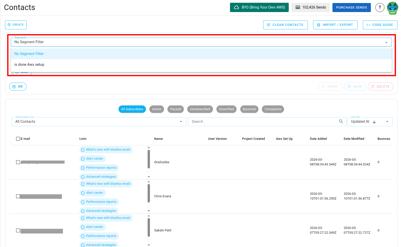Add an OR condition group
The width and height of the screenshot is (401, 247).
(18, 87)
